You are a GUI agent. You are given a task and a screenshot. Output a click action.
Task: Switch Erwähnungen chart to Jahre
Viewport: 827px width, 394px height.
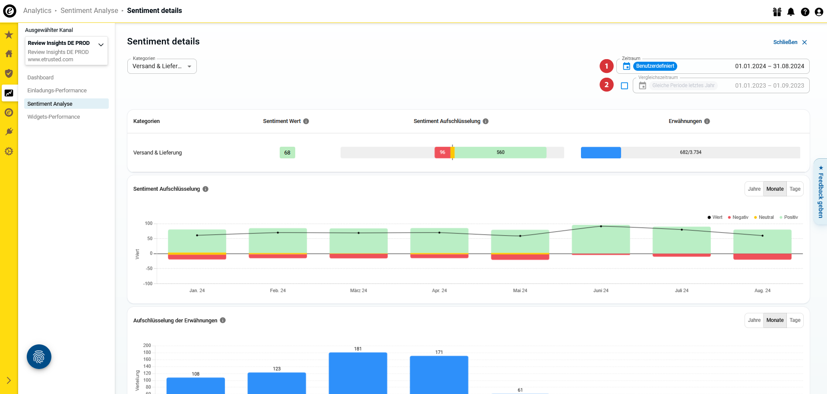754,320
